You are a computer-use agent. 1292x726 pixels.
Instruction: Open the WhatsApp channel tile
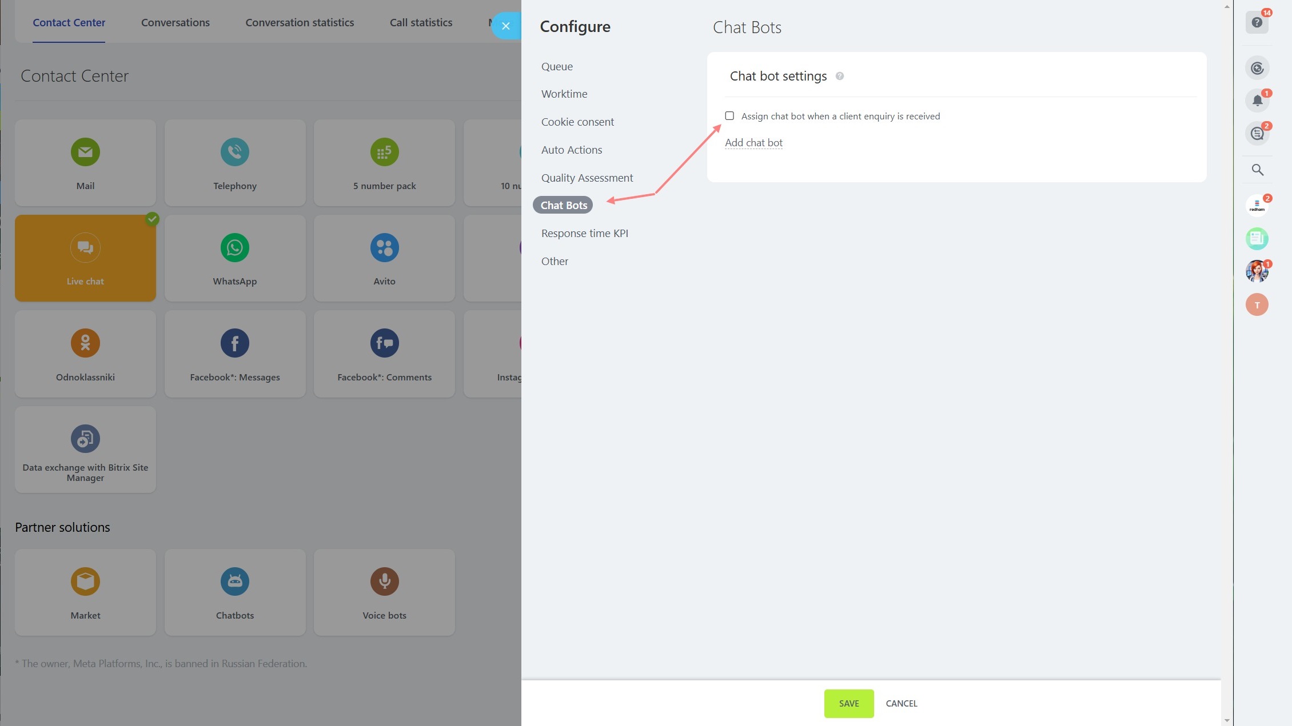pyautogui.click(x=234, y=258)
